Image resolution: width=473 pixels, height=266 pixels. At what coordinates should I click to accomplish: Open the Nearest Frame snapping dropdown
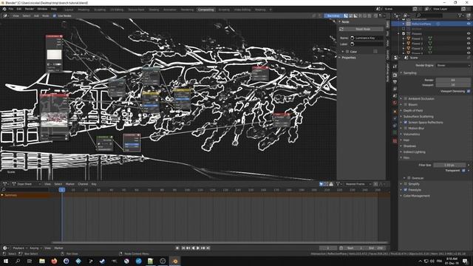pyautogui.click(x=358, y=184)
